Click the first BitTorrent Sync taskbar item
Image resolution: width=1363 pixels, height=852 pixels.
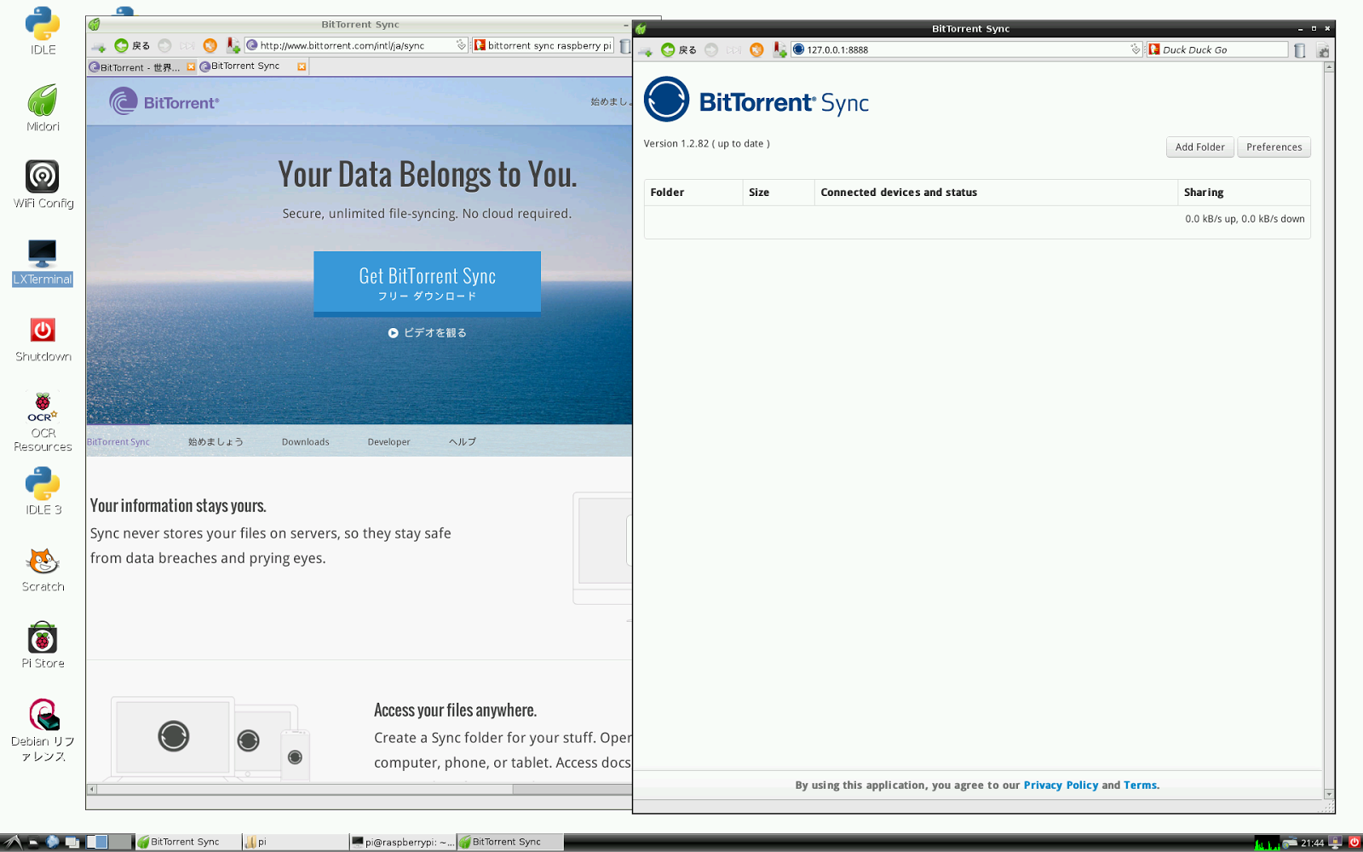[x=187, y=842]
